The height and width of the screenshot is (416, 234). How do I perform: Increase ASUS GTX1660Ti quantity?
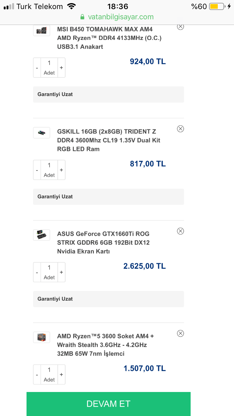(x=61, y=272)
